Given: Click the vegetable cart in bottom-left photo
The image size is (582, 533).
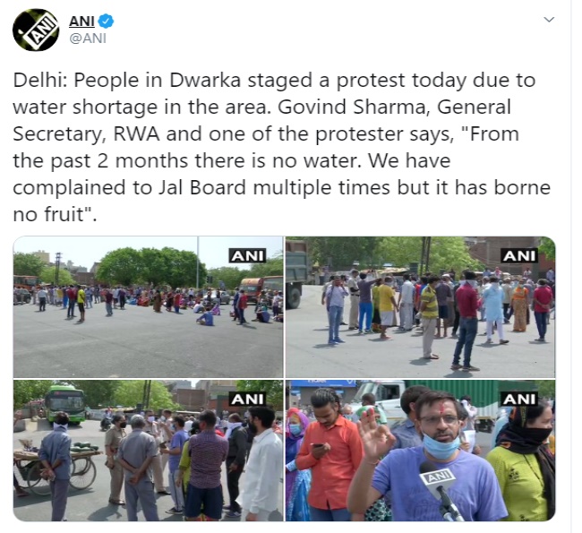Looking at the screenshot, I should point(56,468).
